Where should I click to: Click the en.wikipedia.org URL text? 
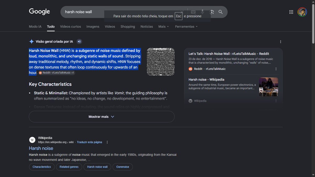[56, 142]
